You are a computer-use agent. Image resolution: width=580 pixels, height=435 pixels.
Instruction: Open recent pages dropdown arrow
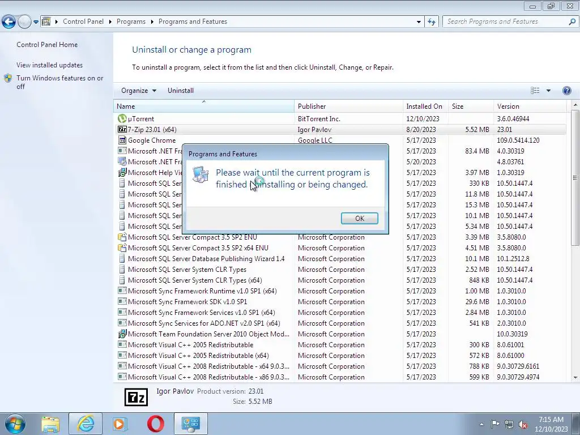click(x=36, y=22)
